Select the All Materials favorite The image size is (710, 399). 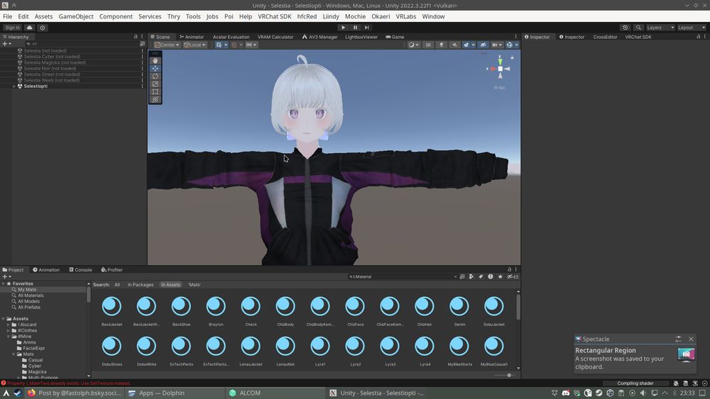click(x=31, y=296)
